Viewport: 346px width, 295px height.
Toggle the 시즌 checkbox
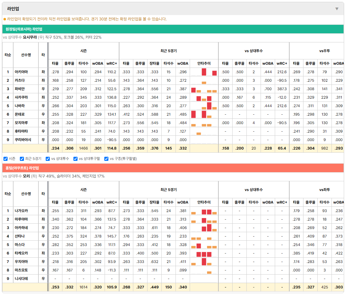6,159
